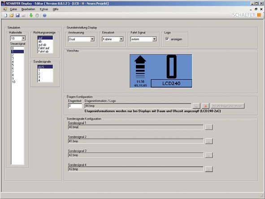Open the Hilfe menu
265x199 pixels.
click(56, 9)
